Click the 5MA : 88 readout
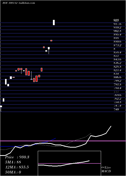 [x=13, y=162]
